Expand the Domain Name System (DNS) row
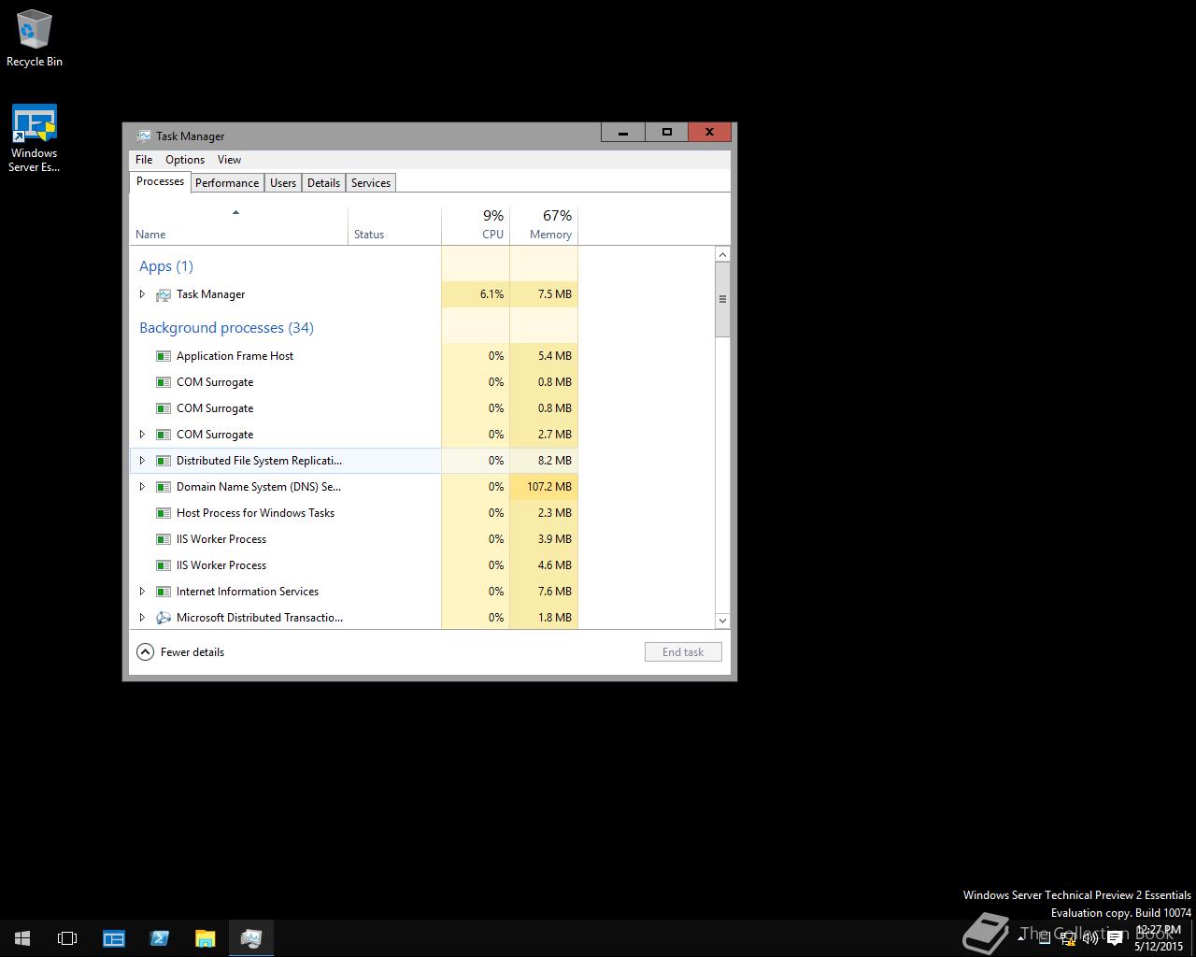Image resolution: width=1196 pixels, height=957 pixels. pos(142,487)
